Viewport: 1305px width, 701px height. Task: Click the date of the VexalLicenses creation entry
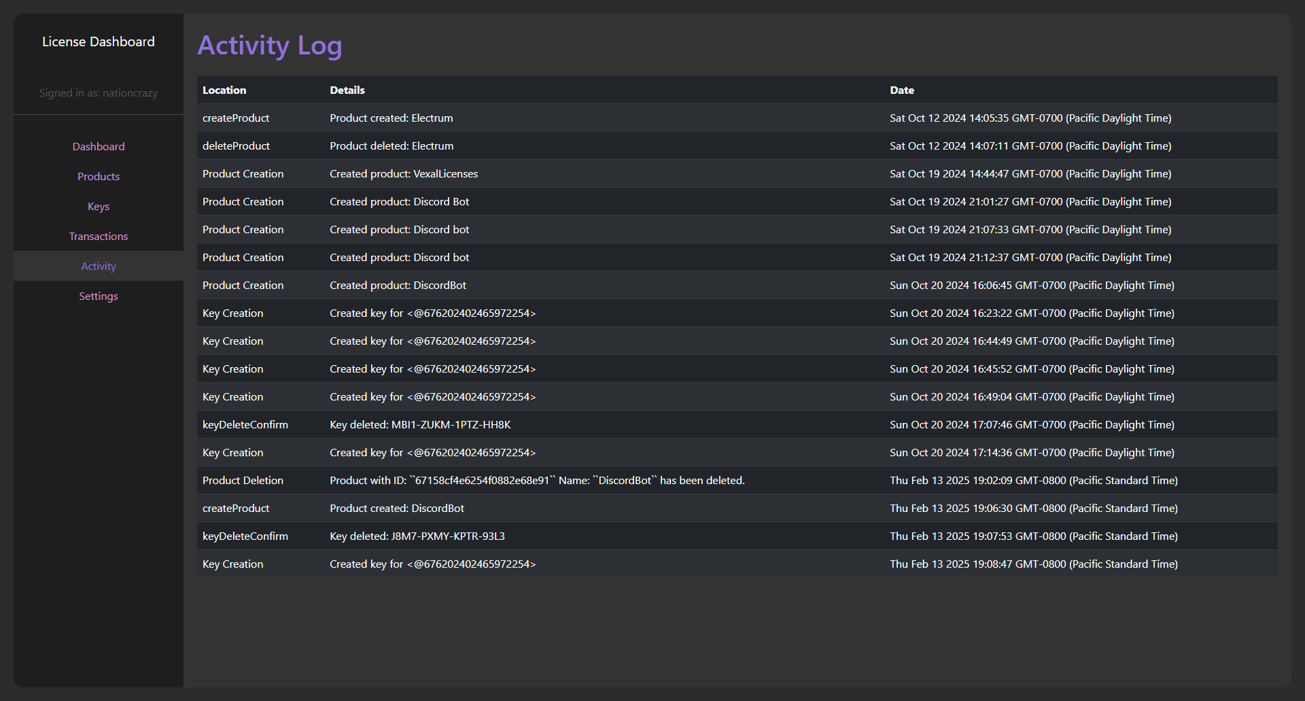(1030, 174)
